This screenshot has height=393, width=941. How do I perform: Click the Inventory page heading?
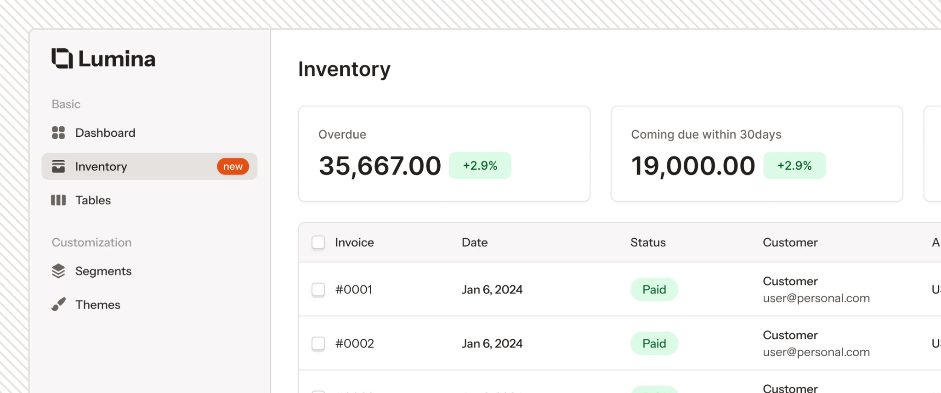coord(344,69)
